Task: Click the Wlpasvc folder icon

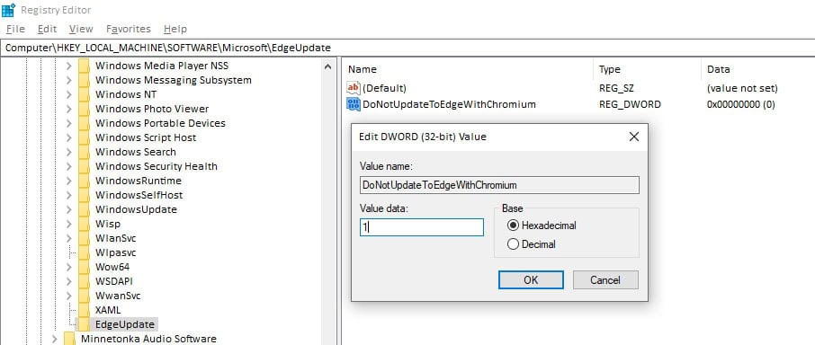Action: 84,252
